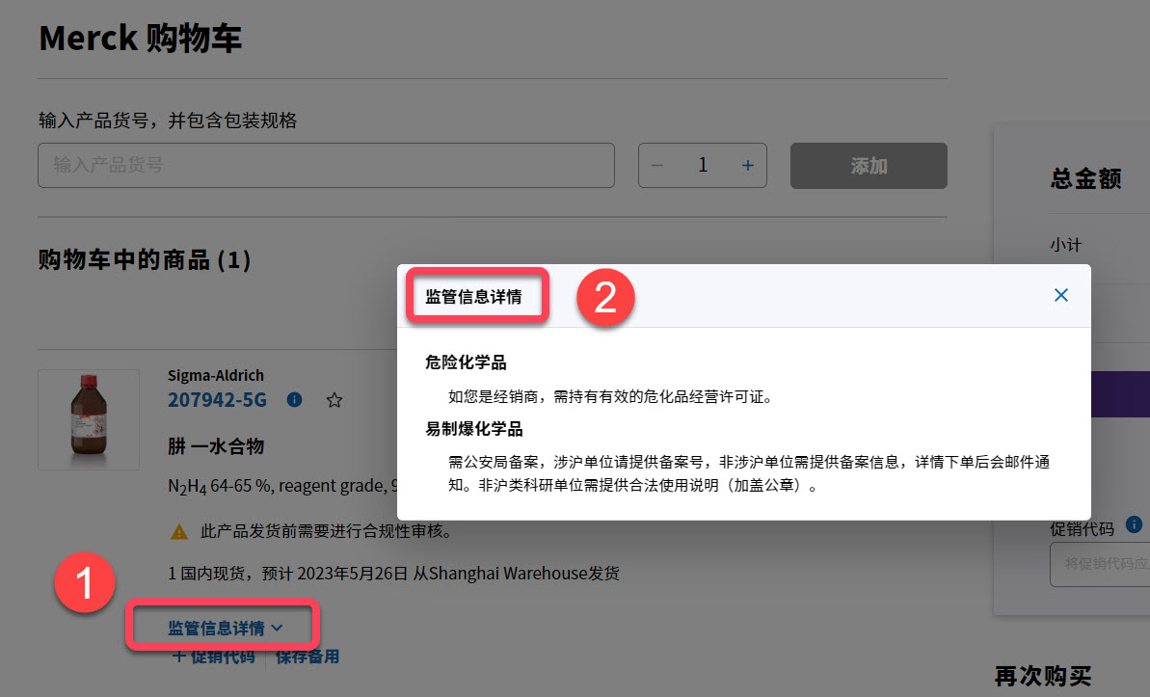The image size is (1150, 697).
Task: Click the quantity value field showing 1
Action: (x=703, y=165)
